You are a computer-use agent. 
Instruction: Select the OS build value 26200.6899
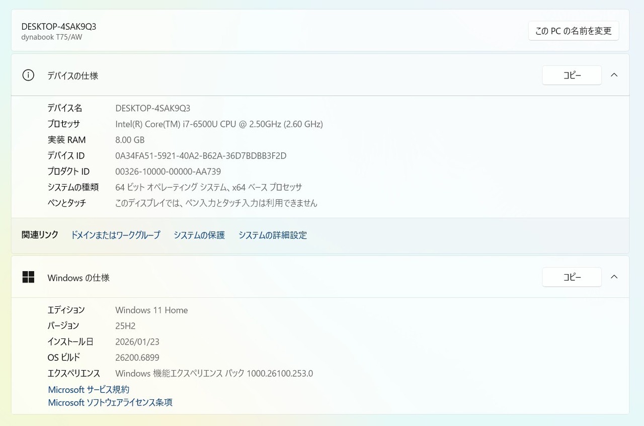pos(137,358)
